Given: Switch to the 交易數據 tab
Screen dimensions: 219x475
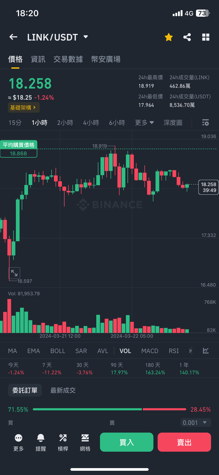Looking at the screenshot, I should [x=68, y=59].
